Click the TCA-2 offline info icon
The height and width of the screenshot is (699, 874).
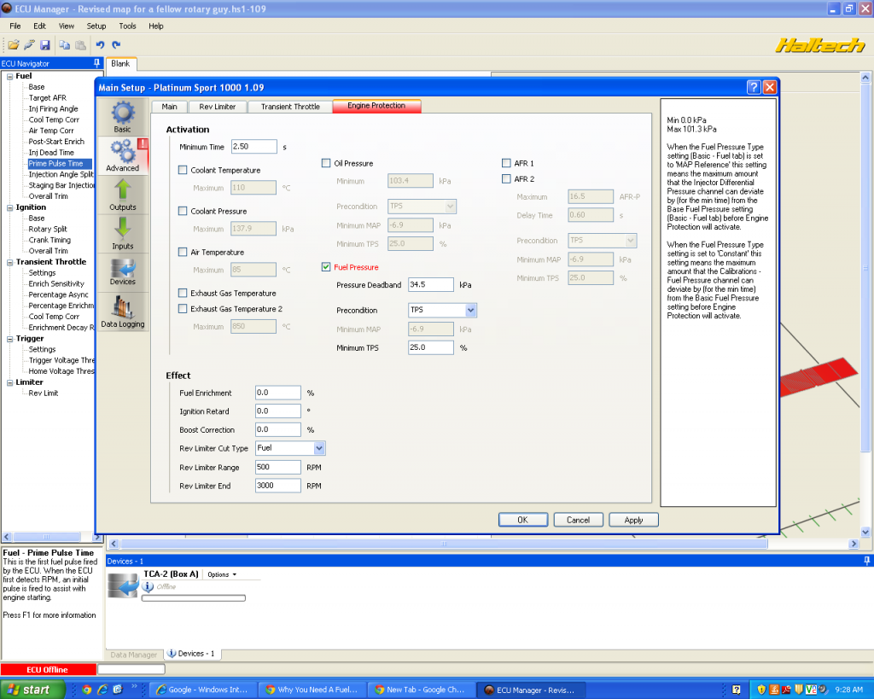(x=148, y=586)
